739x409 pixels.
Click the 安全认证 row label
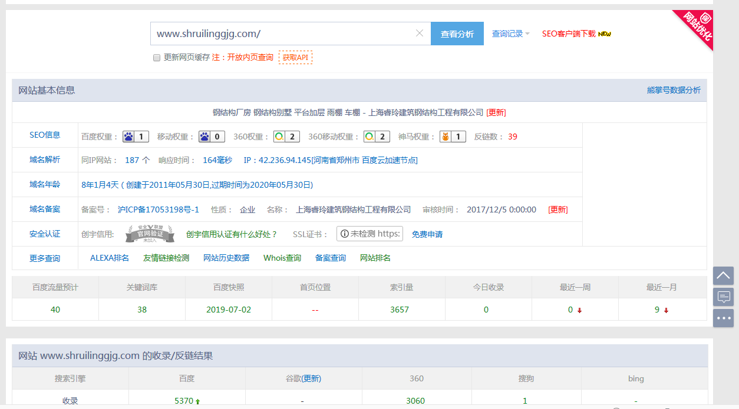pos(45,234)
